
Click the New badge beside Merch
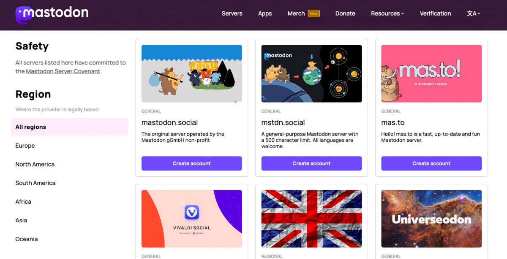tap(313, 13)
